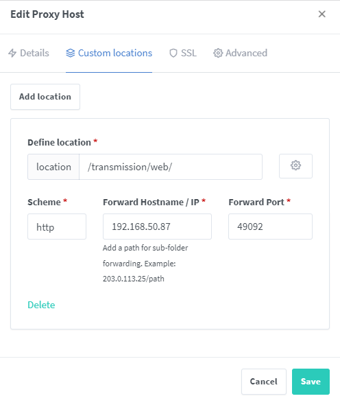Close the Edit Proxy Host dialog
Viewport: 340px width, 405px height.
[x=321, y=14]
